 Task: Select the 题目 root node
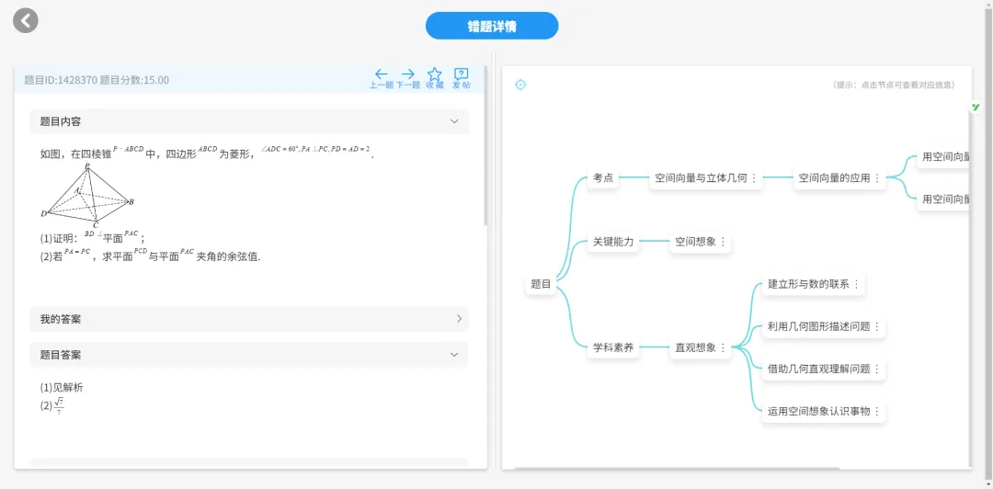pos(541,284)
